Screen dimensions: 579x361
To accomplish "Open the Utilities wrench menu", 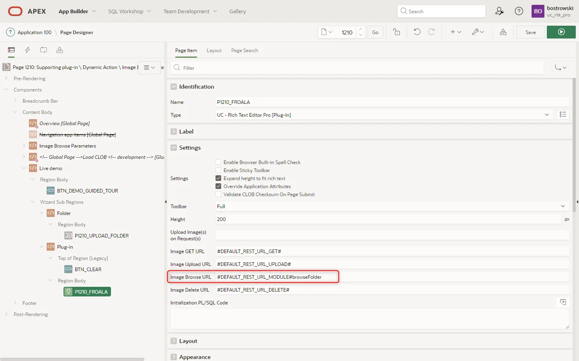I will click(478, 32).
